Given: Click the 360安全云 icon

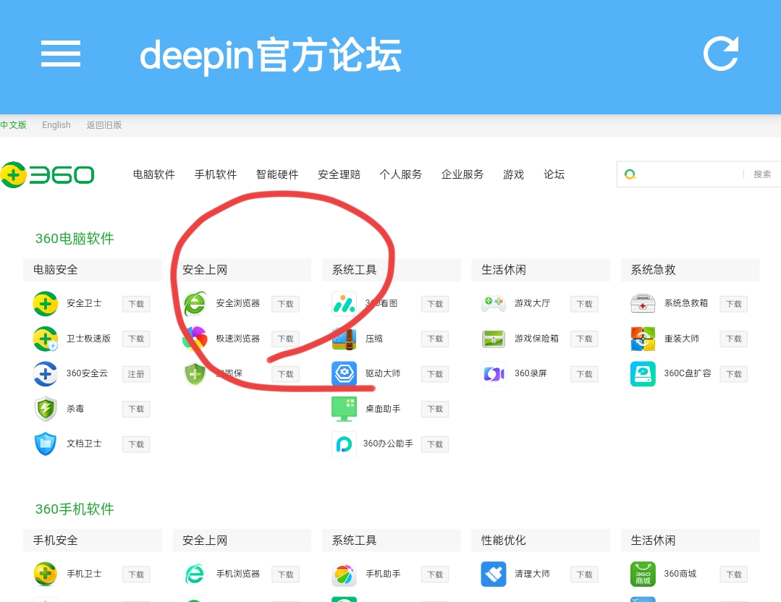Looking at the screenshot, I should 46,373.
